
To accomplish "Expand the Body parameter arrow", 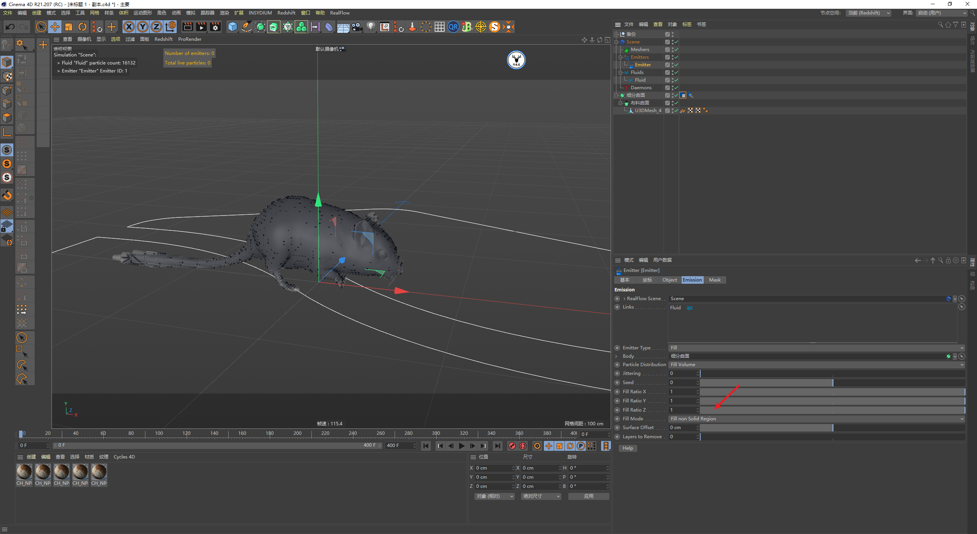I will 616,356.
